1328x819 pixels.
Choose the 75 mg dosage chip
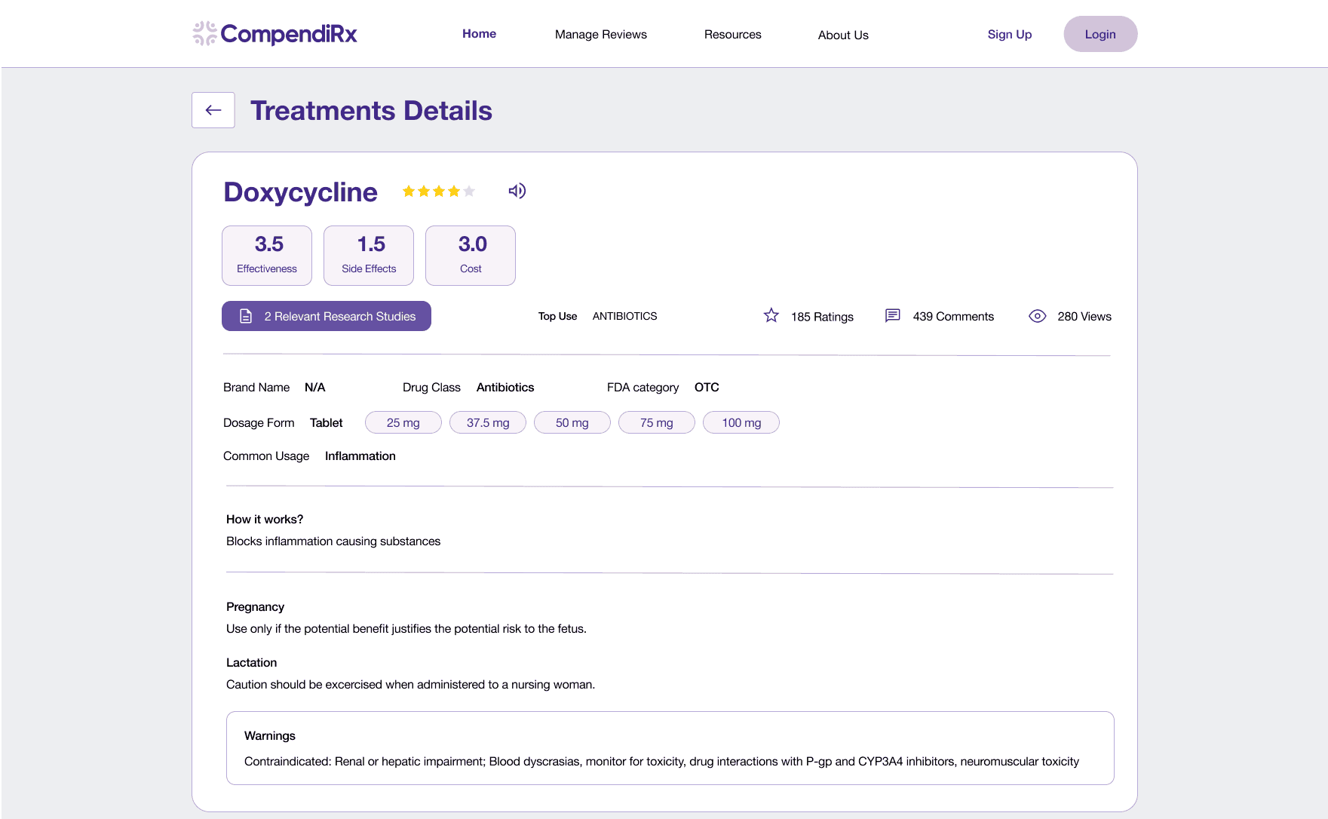pyautogui.click(x=656, y=422)
